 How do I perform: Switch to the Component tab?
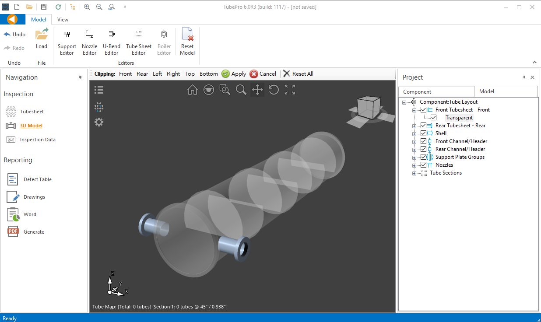coord(417,92)
